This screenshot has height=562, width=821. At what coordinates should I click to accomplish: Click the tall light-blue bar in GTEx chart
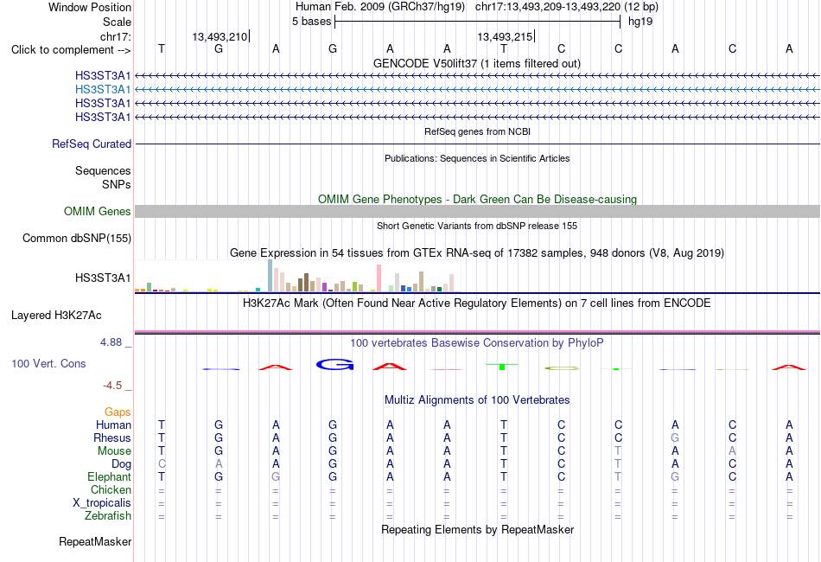[270, 276]
